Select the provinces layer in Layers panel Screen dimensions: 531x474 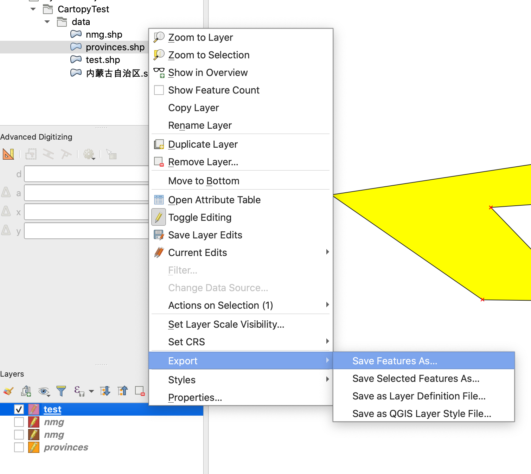pyautogui.click(x=66, y=447)
